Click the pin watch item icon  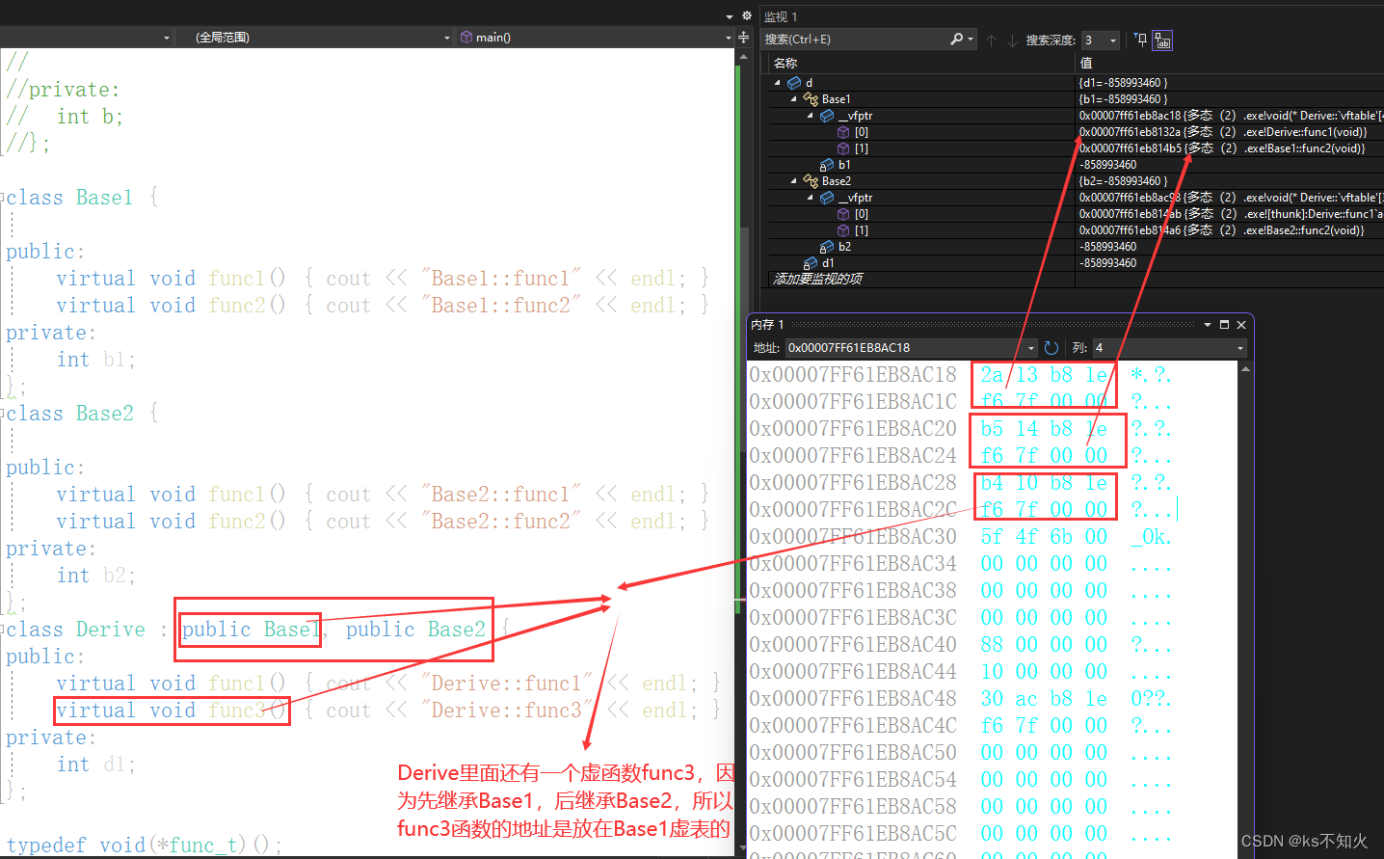(x=1141, y=40)
